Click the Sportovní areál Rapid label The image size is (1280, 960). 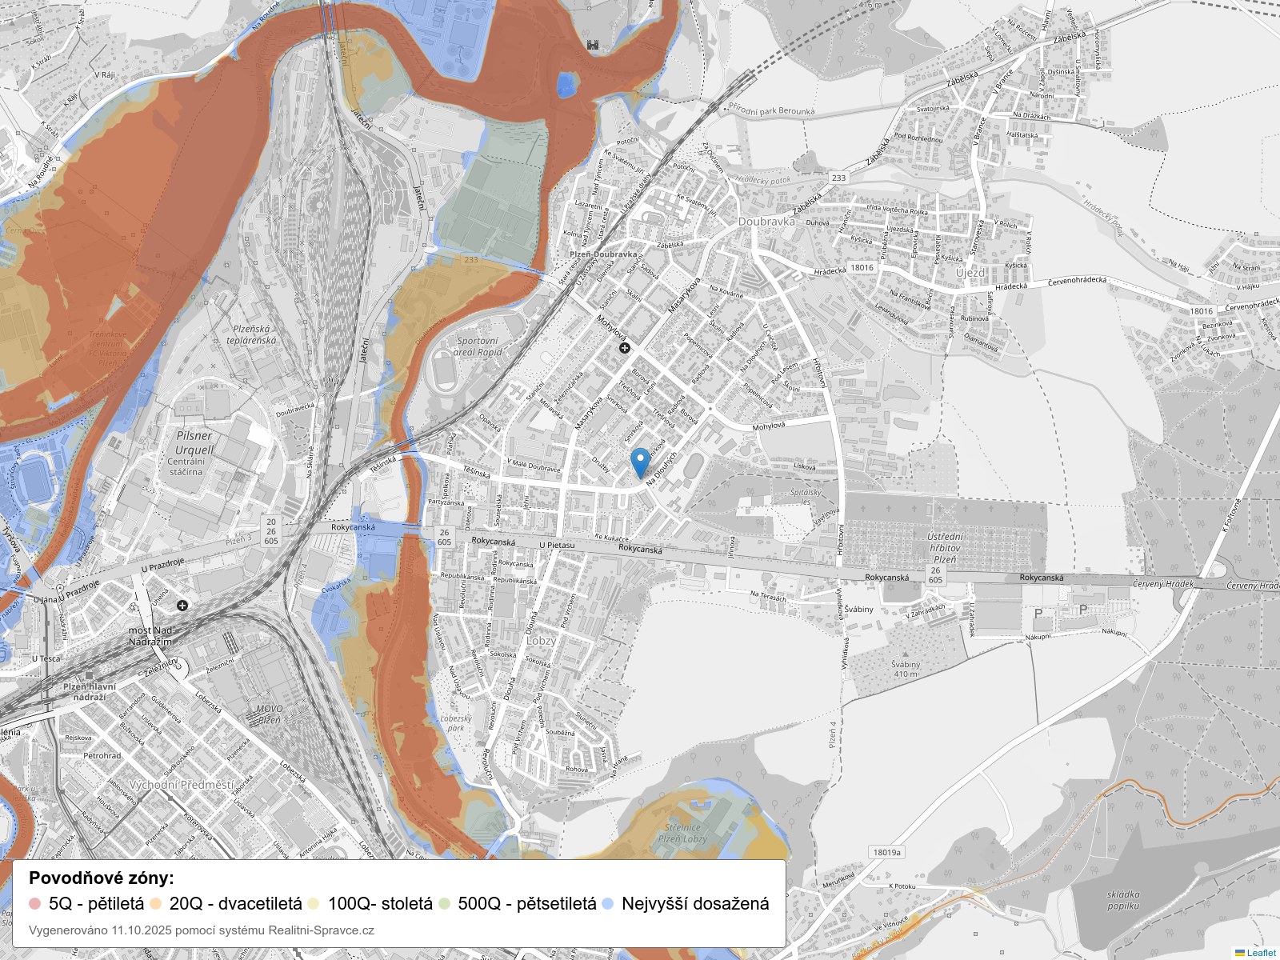478,346
